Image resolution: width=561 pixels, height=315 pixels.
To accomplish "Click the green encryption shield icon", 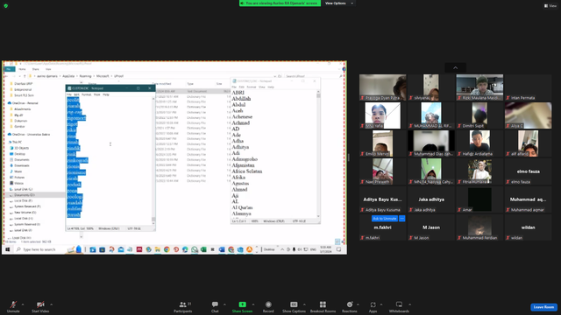I will tap(6, 6).
